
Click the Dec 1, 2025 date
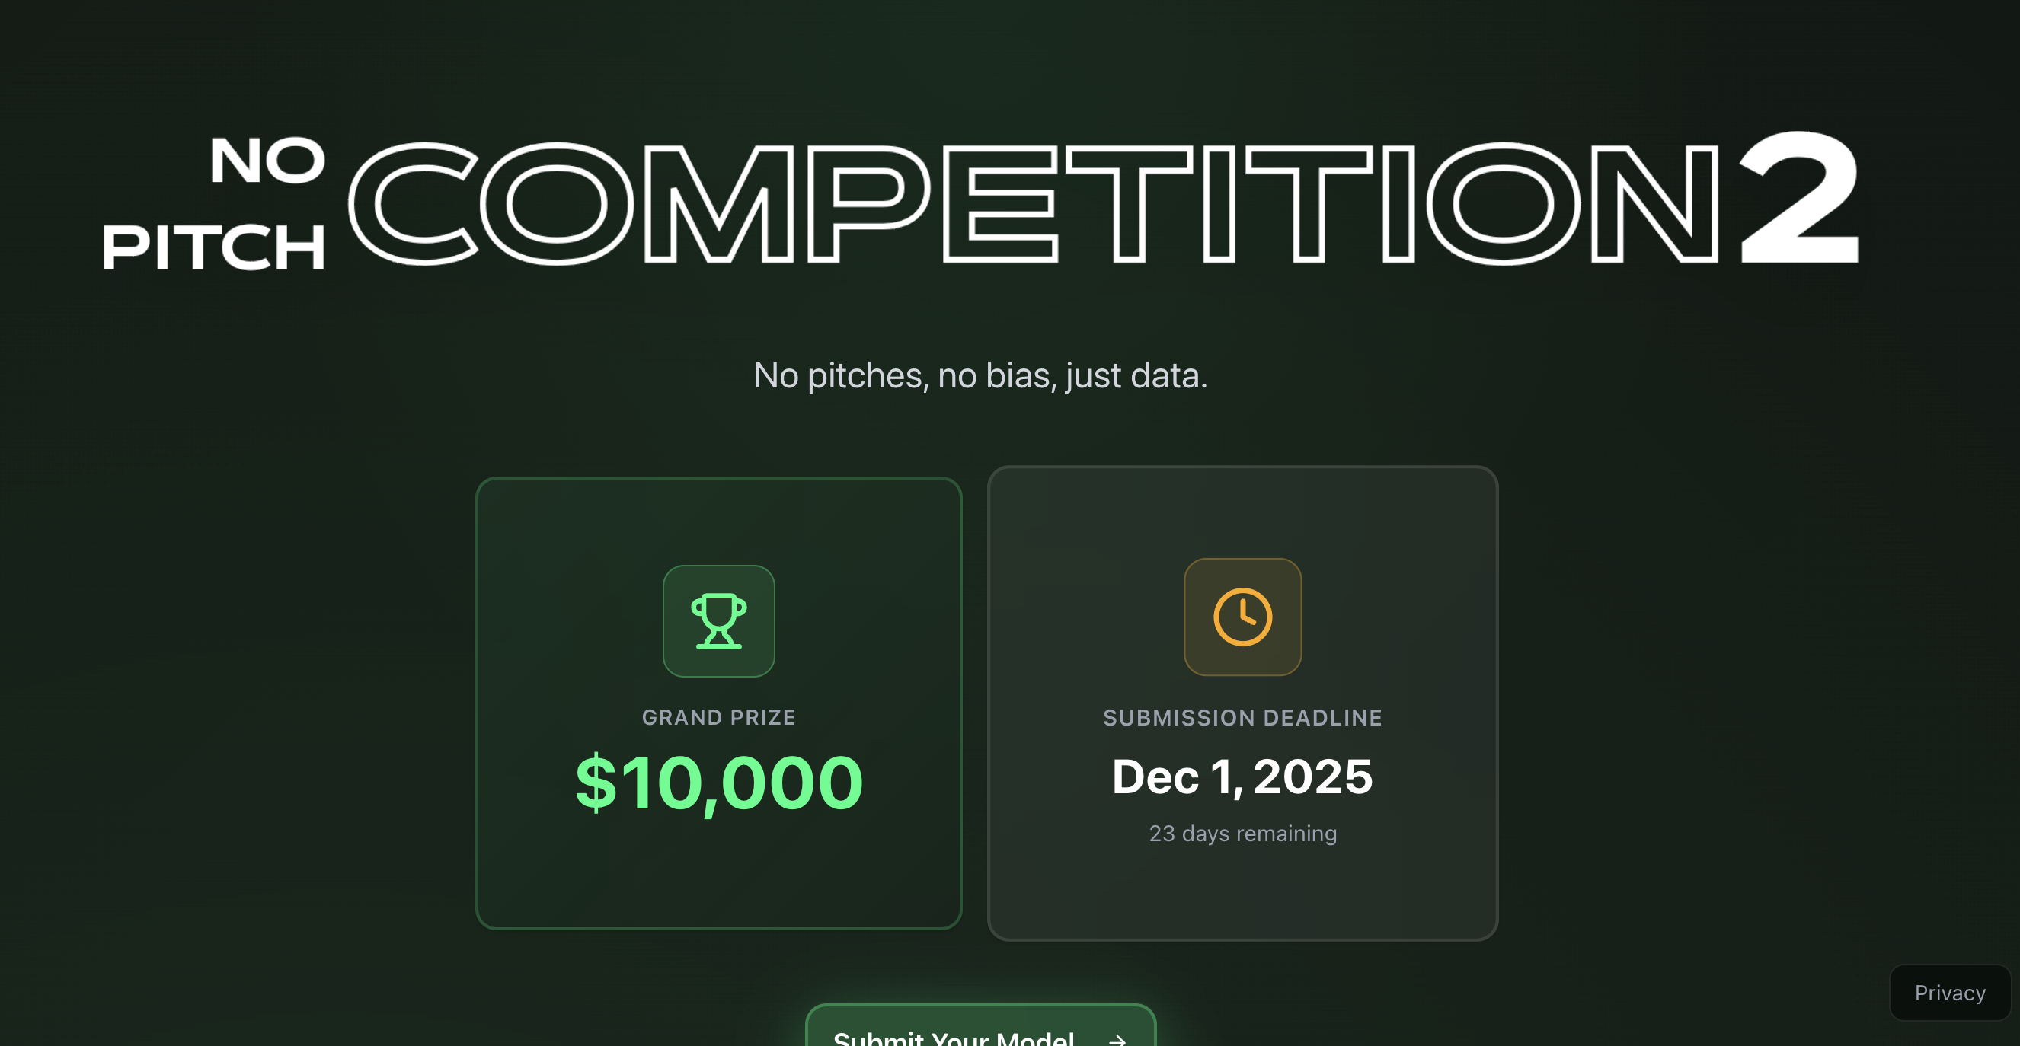tap(1242, 777)
